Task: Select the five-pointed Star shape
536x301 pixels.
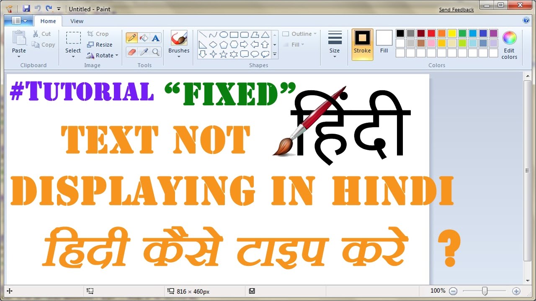Action: 222,54
